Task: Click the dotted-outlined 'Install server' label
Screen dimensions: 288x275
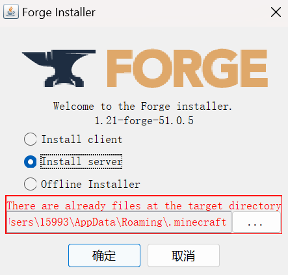Action: coord(81,162)
